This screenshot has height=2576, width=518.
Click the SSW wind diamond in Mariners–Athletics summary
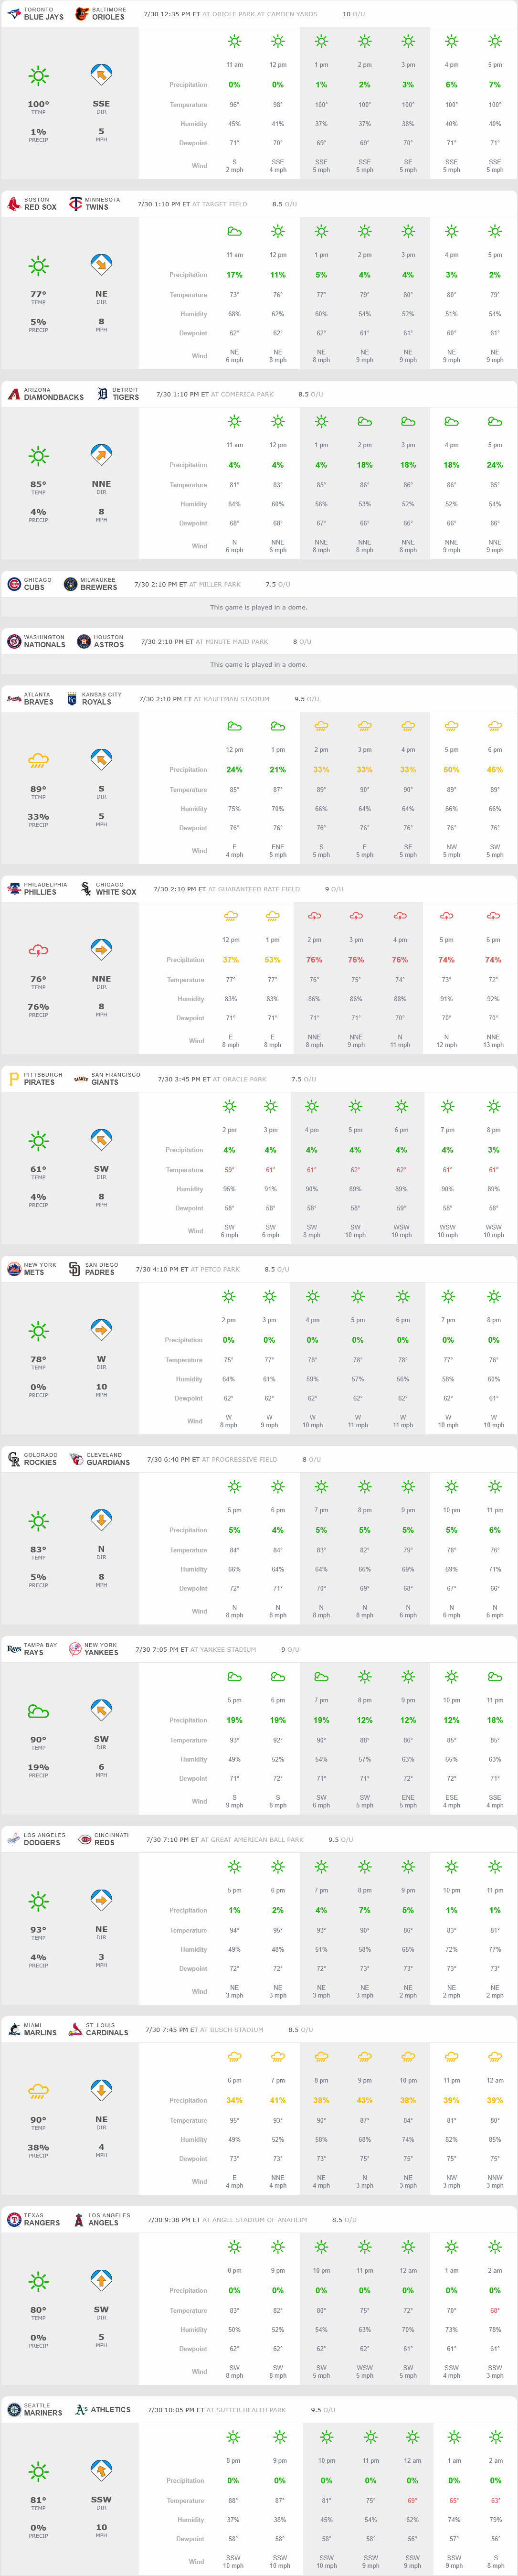tap(101, 2470)
